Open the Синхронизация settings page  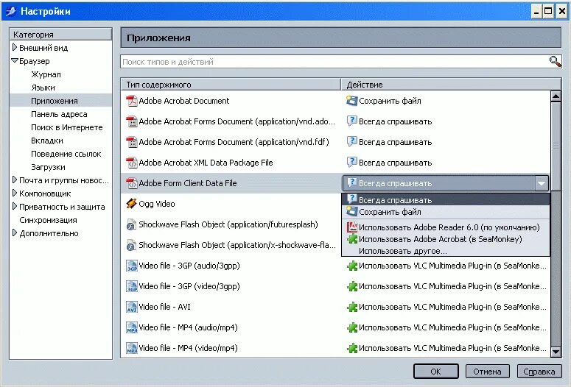[x=48, y=220]
